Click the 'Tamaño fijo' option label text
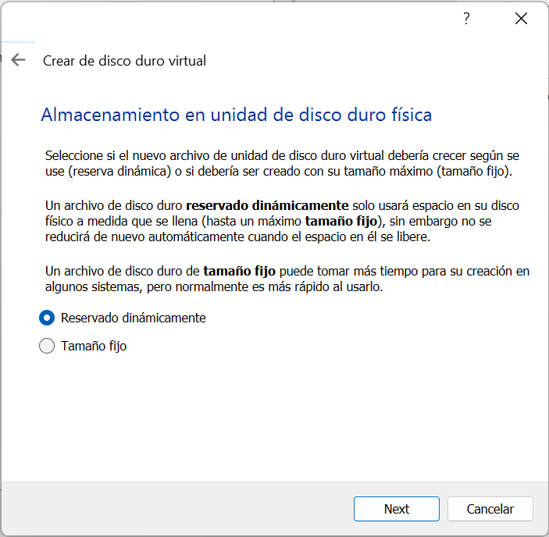The height and width of the screenshot is (537, 549). pos(94,346)
